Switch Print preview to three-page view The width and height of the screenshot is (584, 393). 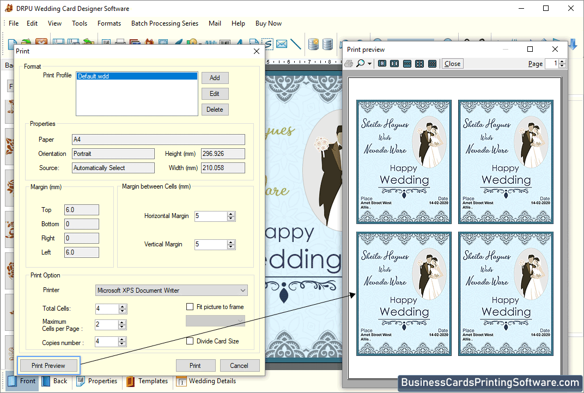[x=407, y=64]
